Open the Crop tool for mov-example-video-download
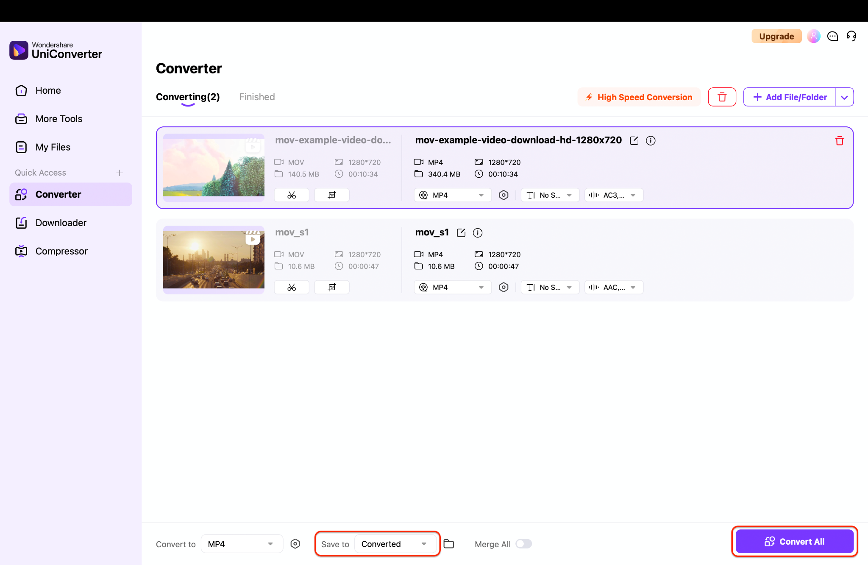868x565 pixels. click(331, 195)
